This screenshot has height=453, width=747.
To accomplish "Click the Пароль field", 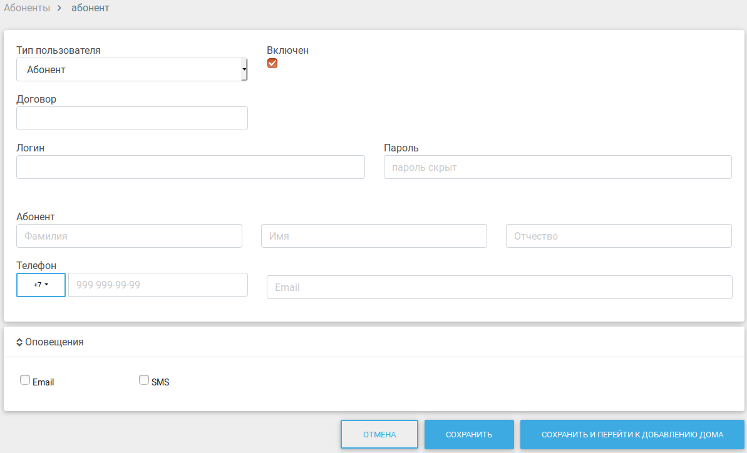I will pos(558,167).
